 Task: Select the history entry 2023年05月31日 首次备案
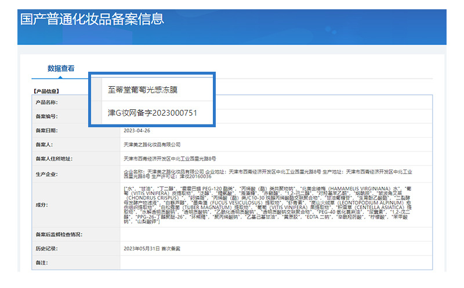tap(152, 249)
